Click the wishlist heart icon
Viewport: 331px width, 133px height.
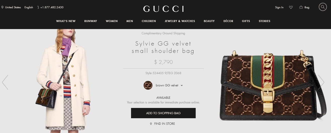pyautogui.click(x=291, y=8)
